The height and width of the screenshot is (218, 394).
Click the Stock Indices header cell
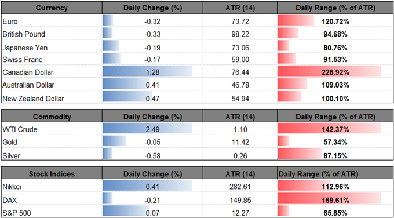(x=52, y=174)
